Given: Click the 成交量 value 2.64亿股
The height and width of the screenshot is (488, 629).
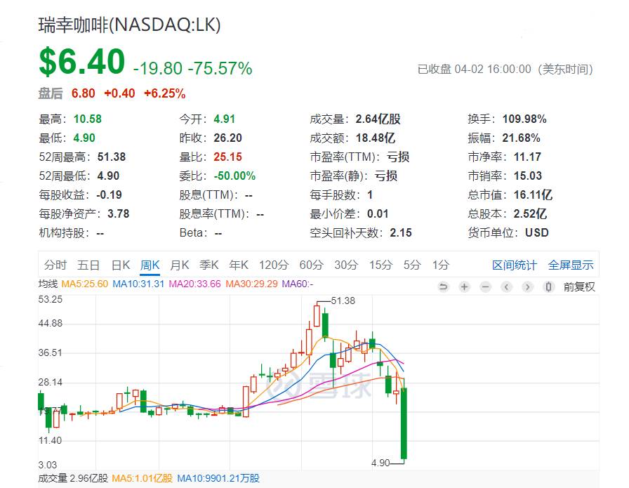Looking at the screenshot, I should click(378, 119).
